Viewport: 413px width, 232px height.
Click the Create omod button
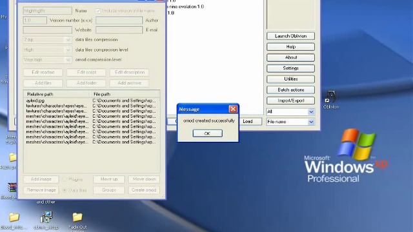pyautogui.click(x=144, y=190)
